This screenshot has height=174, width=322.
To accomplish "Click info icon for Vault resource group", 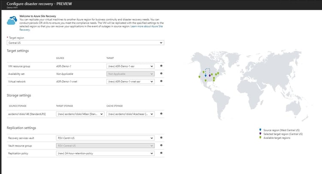I will (x=161, y=145).
